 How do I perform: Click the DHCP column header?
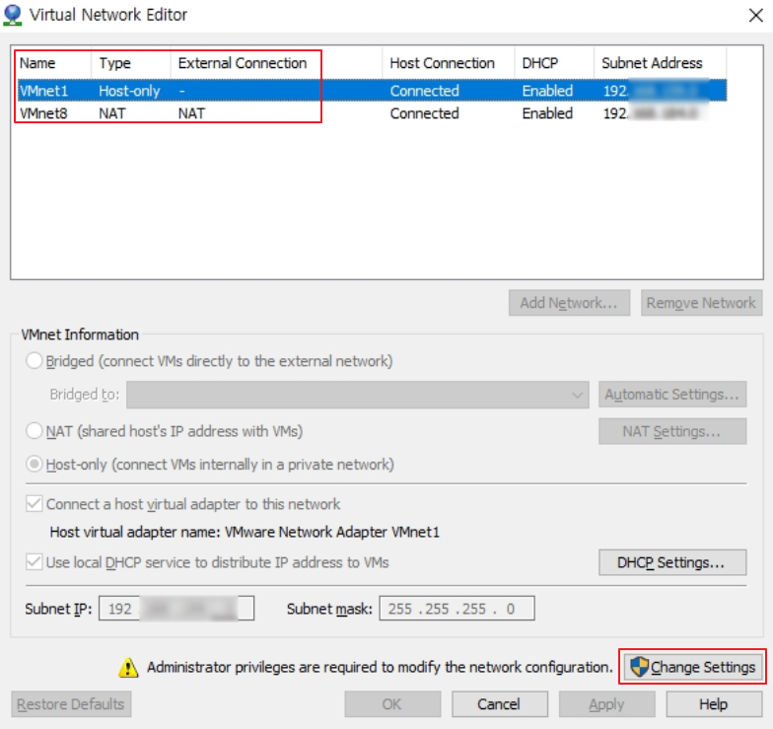click(x=554, y=63)
